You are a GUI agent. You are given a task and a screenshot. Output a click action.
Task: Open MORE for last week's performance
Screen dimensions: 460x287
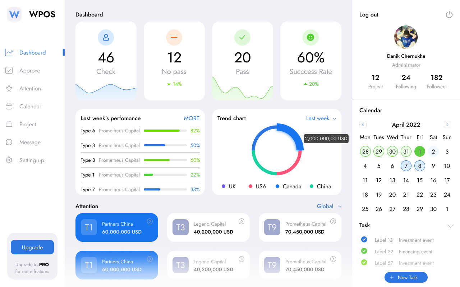192,118
